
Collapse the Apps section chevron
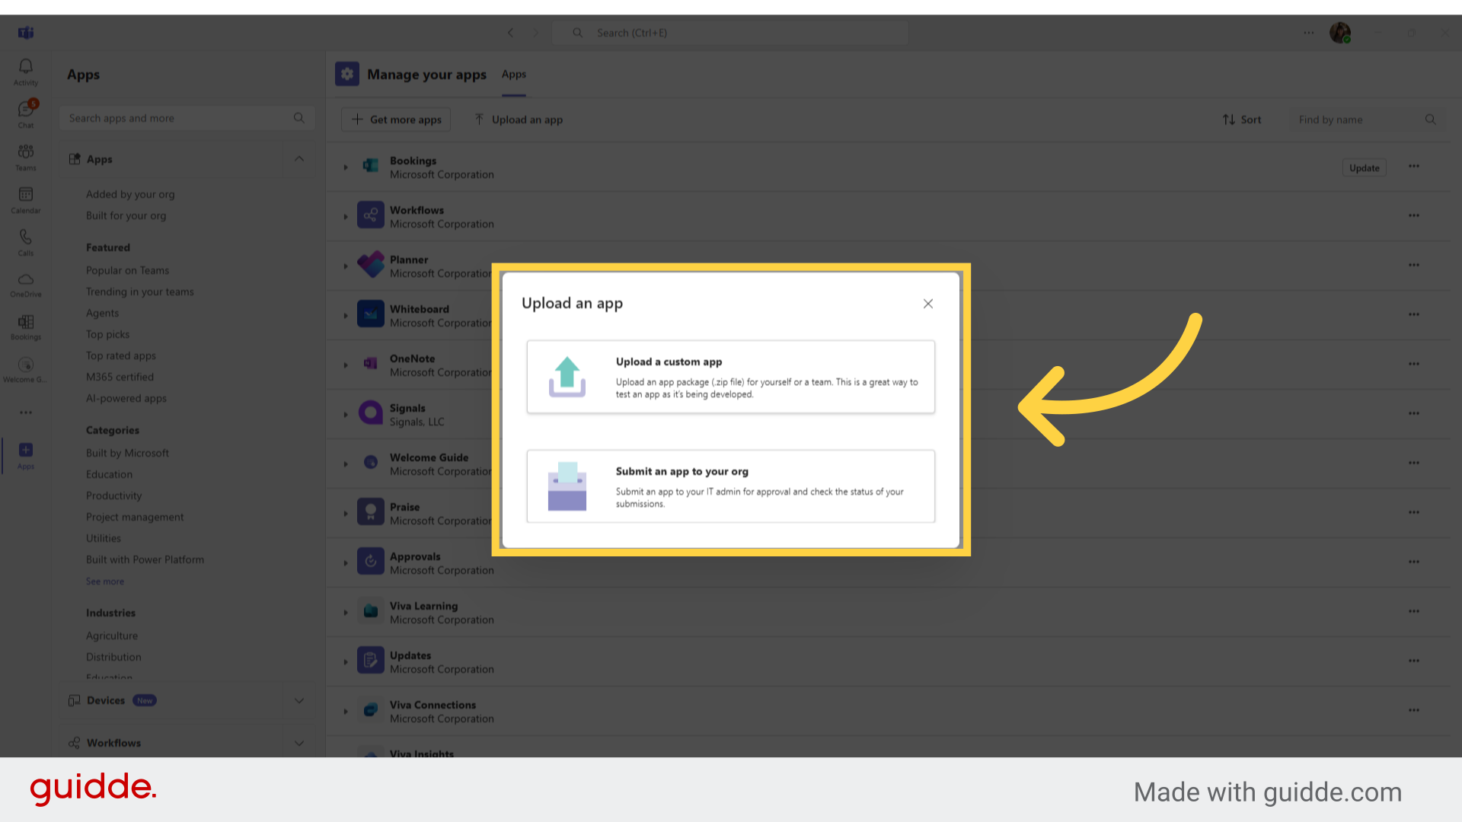point(299,159)
